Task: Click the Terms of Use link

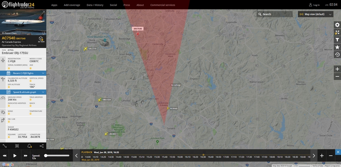Action: point(318,166)
